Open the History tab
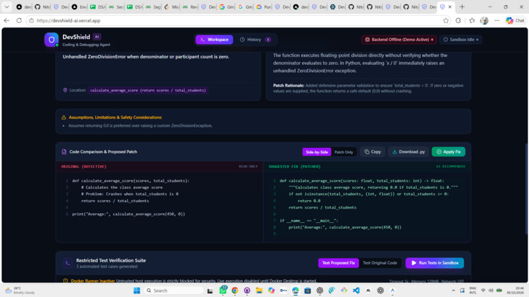The width and height of the screenshot is (529, 297). pos(255,39)
